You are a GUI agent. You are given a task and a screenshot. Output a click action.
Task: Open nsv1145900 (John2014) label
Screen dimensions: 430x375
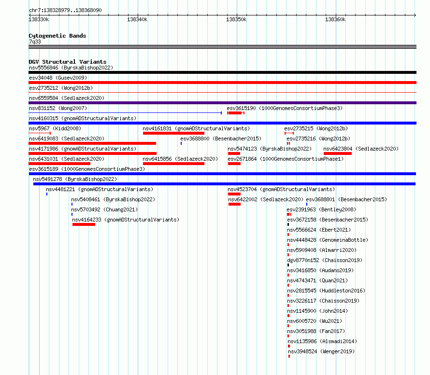click(317, 311)
